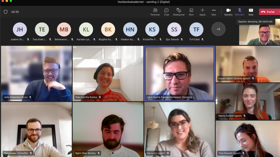Click the Lars-Henrik Paarup Michelsen (Ekstern) name label
Image resolution: width=280 pixels, height=157 pixels.
coord(170,97)
